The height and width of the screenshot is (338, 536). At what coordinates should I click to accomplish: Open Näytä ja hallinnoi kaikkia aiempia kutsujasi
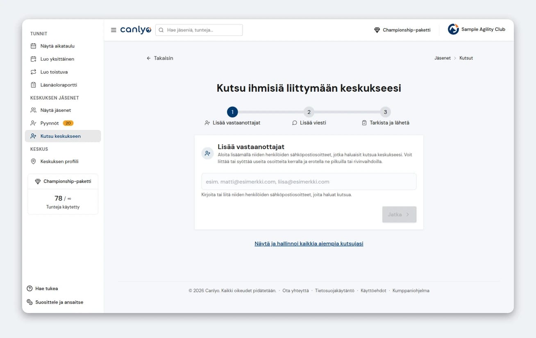309,243
